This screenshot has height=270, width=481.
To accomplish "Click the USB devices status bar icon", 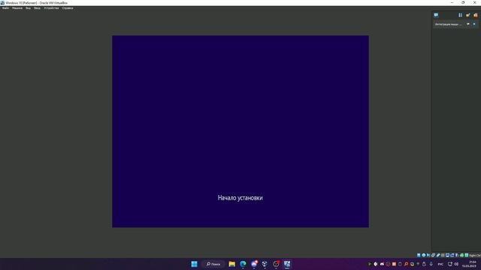I will [438, 255].
